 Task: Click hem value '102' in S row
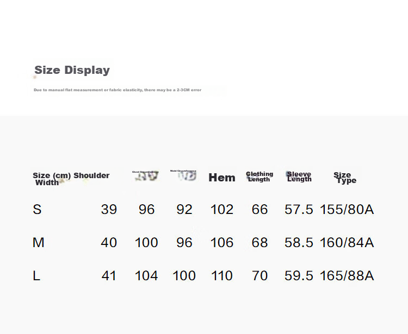222,209
